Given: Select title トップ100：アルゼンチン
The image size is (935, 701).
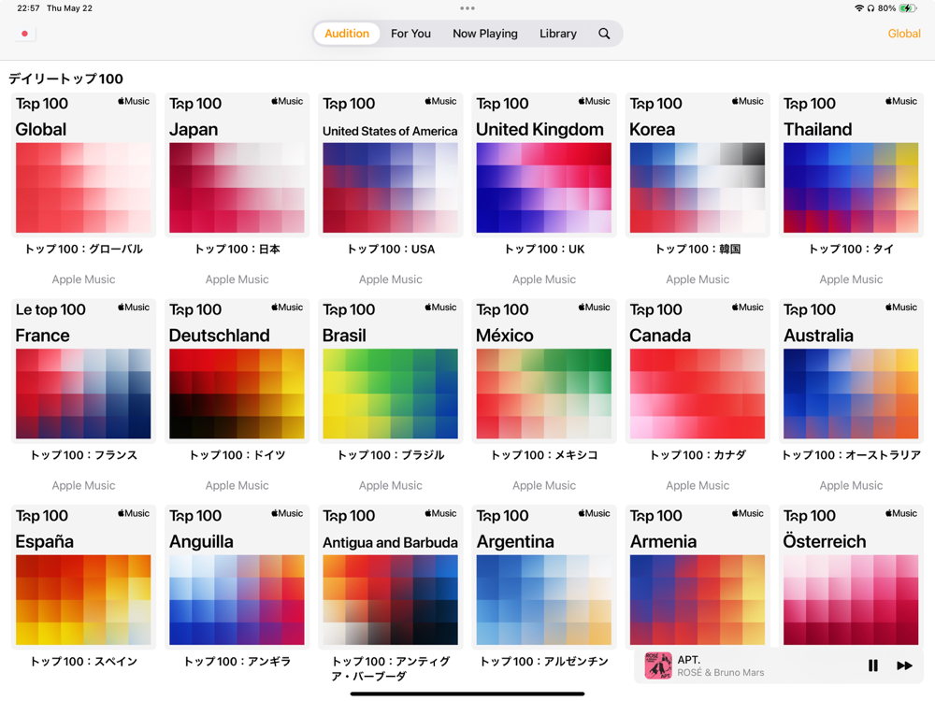Looking at the screenshot, I should click(544, 662).
